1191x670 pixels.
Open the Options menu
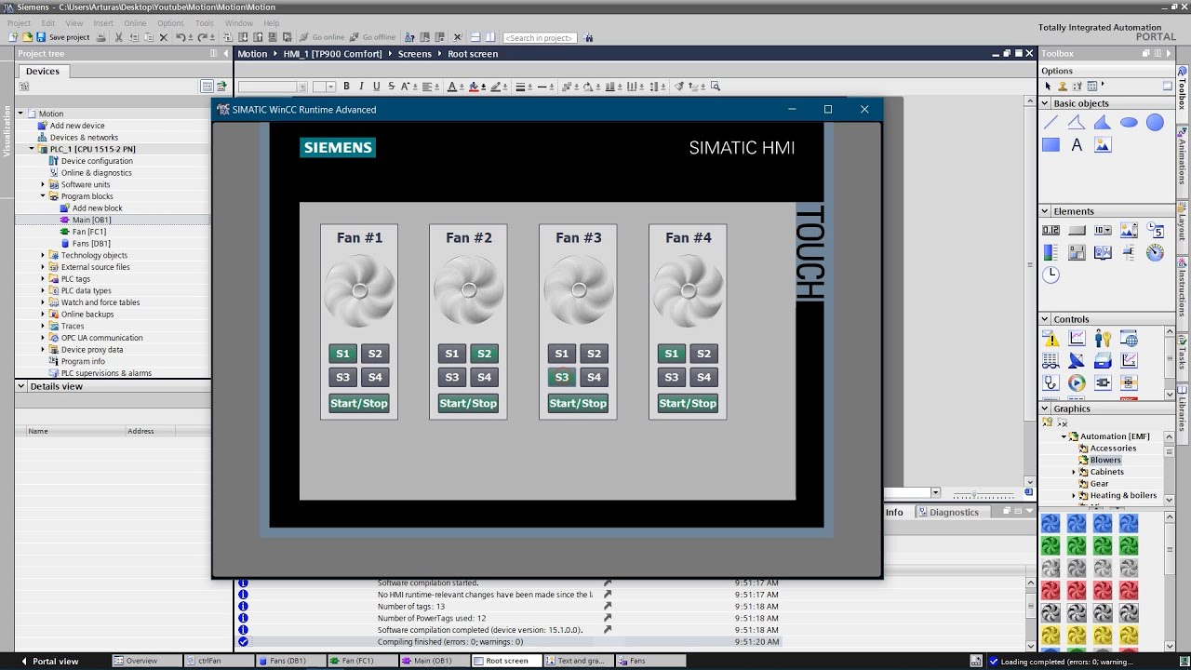point(170,23)
